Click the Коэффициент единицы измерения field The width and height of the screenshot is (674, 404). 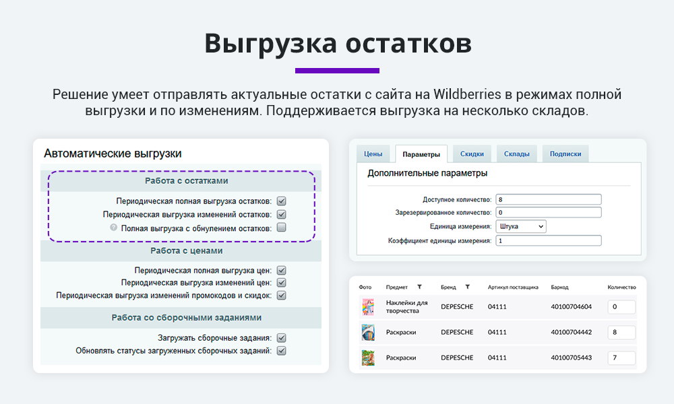coord(548,241)
